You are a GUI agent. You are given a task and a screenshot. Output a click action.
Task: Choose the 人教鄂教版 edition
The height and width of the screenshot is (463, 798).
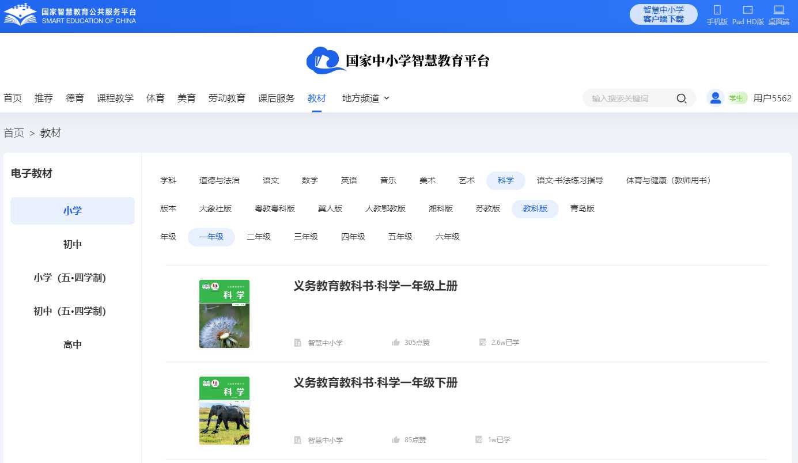[x=385, y=208]
